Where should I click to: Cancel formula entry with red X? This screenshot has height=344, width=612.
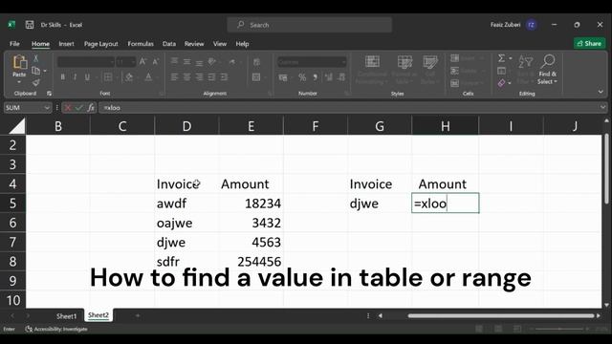tap(68, 108)
